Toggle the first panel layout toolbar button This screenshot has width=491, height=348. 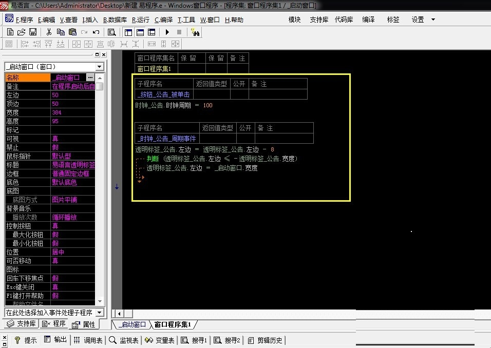tap(128, 32)
